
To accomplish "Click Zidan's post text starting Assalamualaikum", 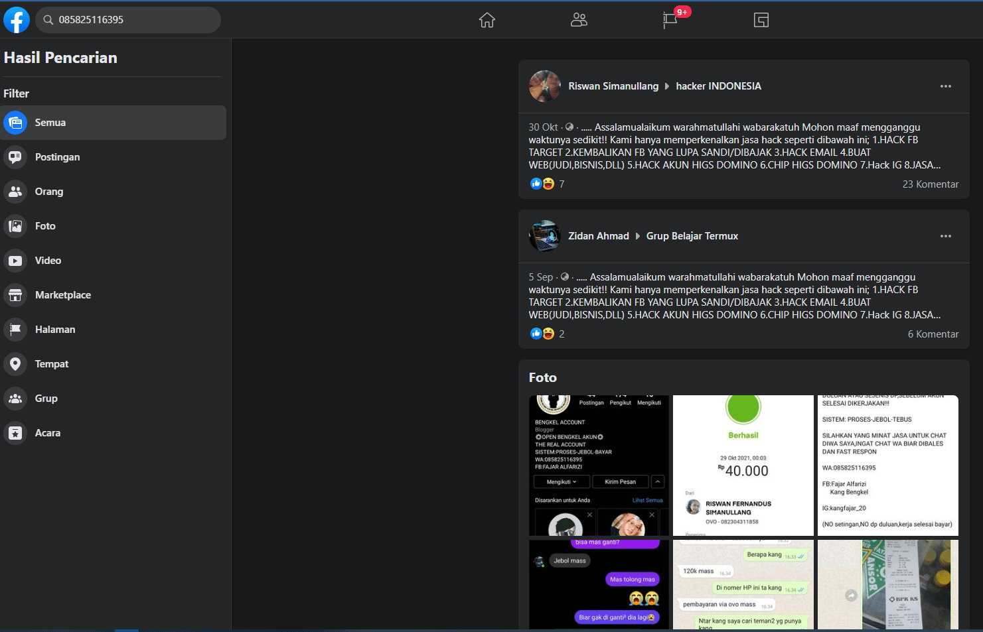I will (x=735, y=296).
